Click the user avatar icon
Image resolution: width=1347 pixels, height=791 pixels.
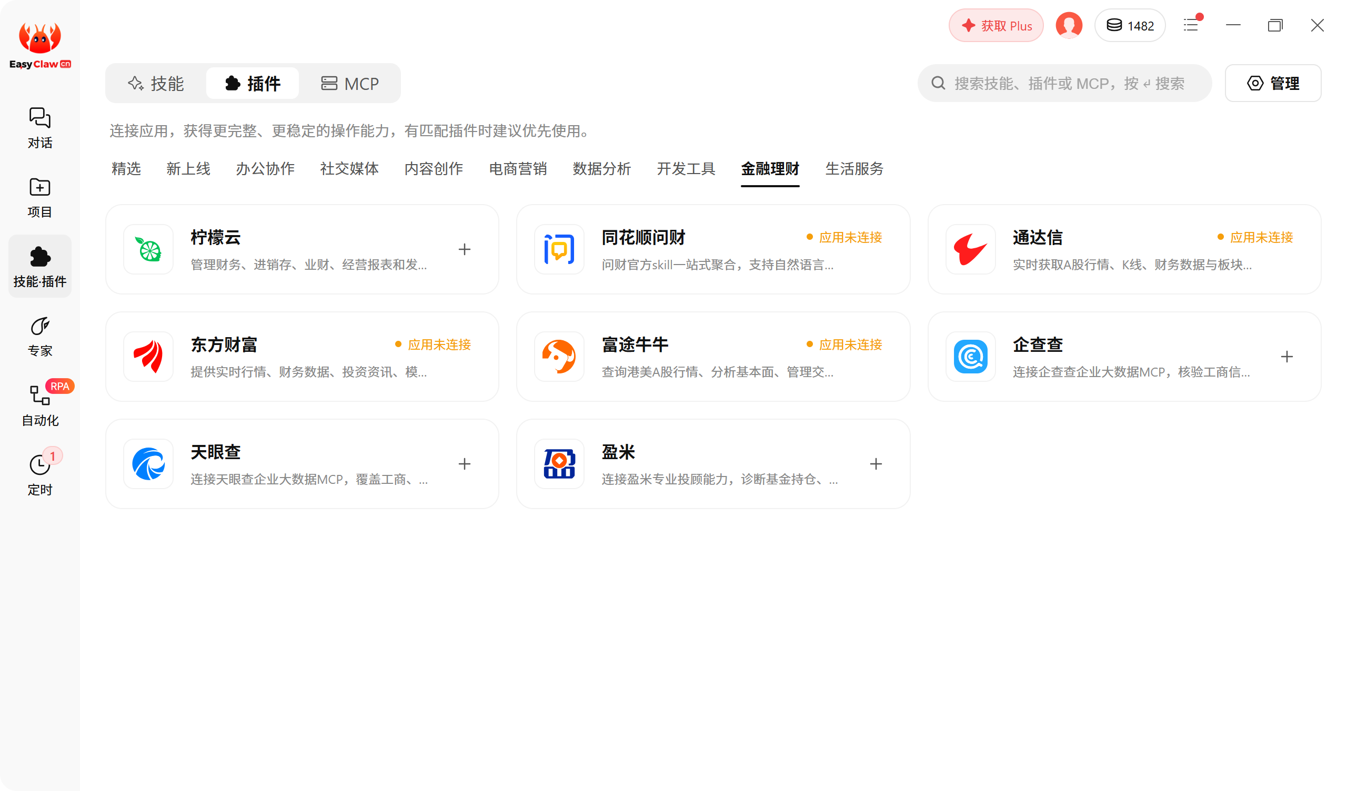coord(1069,25)
